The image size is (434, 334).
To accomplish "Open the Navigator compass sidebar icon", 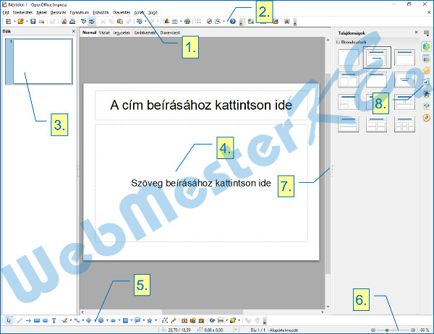I will tap(427, 118).
